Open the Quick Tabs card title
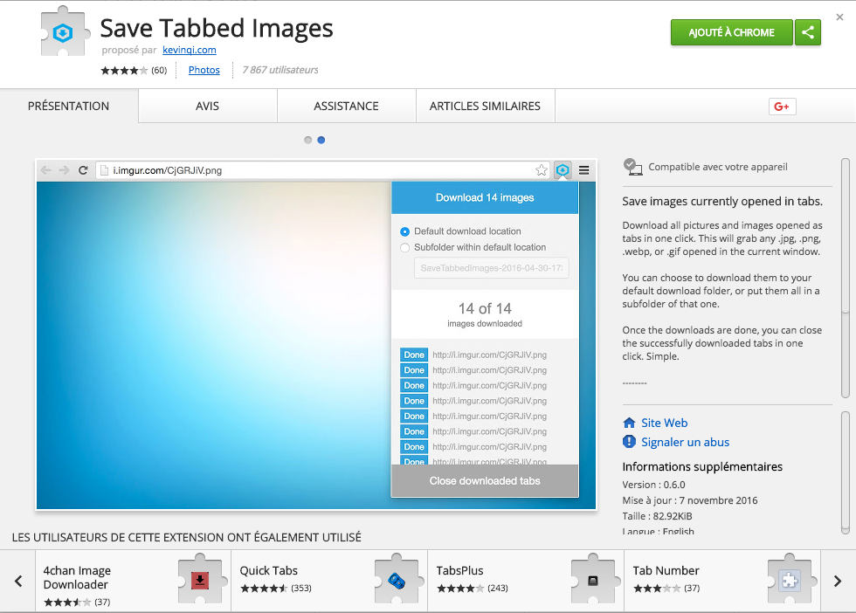The height and width of the screenshot is (613, 856). pyautogui.click(x=269, y=571)
